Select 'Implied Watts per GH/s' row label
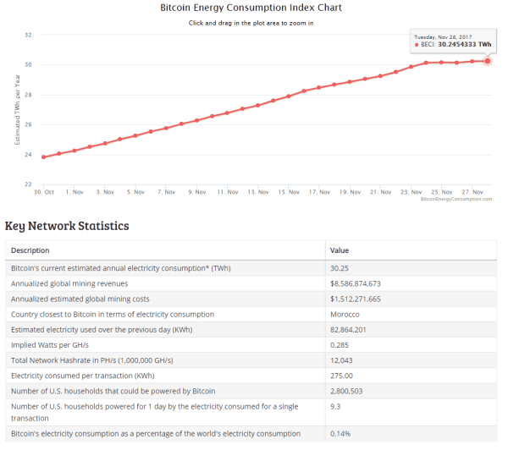 pos(51,344)
